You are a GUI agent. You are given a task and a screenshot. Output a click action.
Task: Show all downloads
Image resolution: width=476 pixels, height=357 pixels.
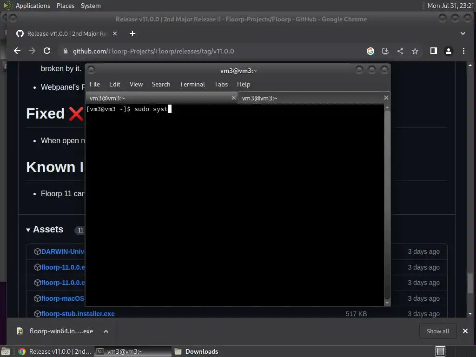[x=438, y=331]
